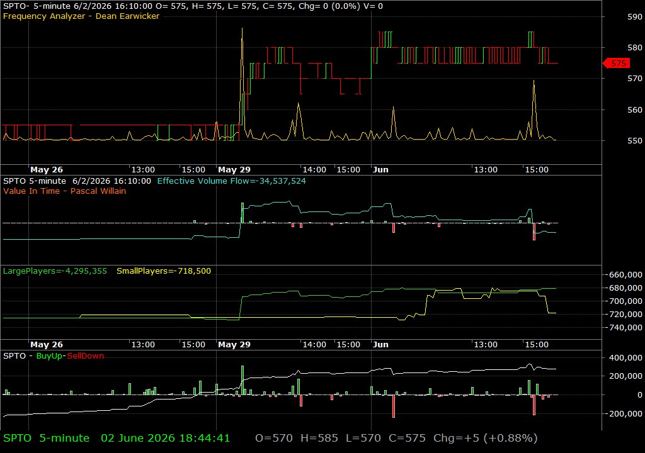Click 'May 29' date on lower time axis

(234, 345)
